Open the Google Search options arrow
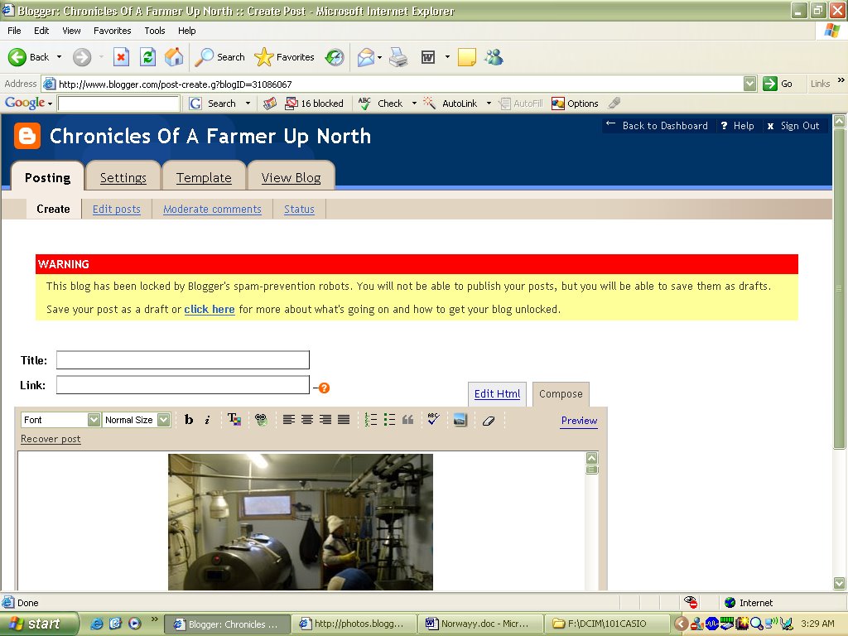 coord(248,104)
